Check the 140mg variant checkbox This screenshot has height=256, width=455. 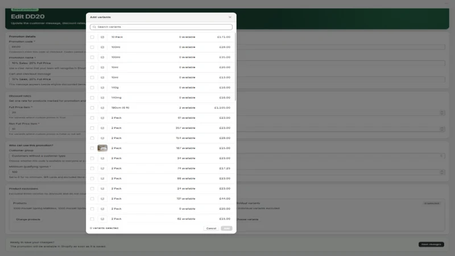click(x=92, y=98)
